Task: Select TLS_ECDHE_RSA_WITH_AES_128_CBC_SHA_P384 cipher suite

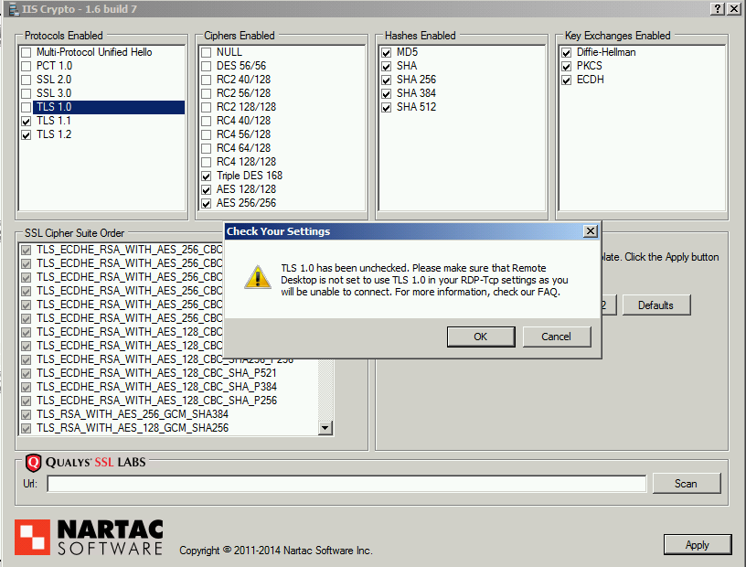Action: (x=156, y=387)
